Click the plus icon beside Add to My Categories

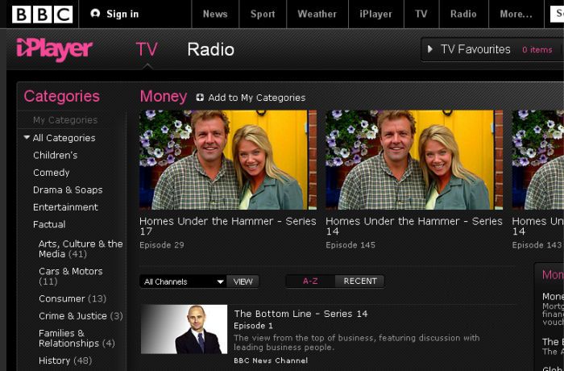tap(200, 98)
